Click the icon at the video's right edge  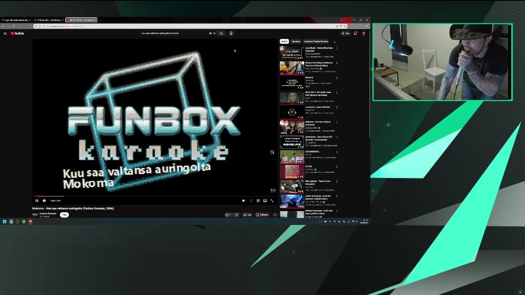272,152
